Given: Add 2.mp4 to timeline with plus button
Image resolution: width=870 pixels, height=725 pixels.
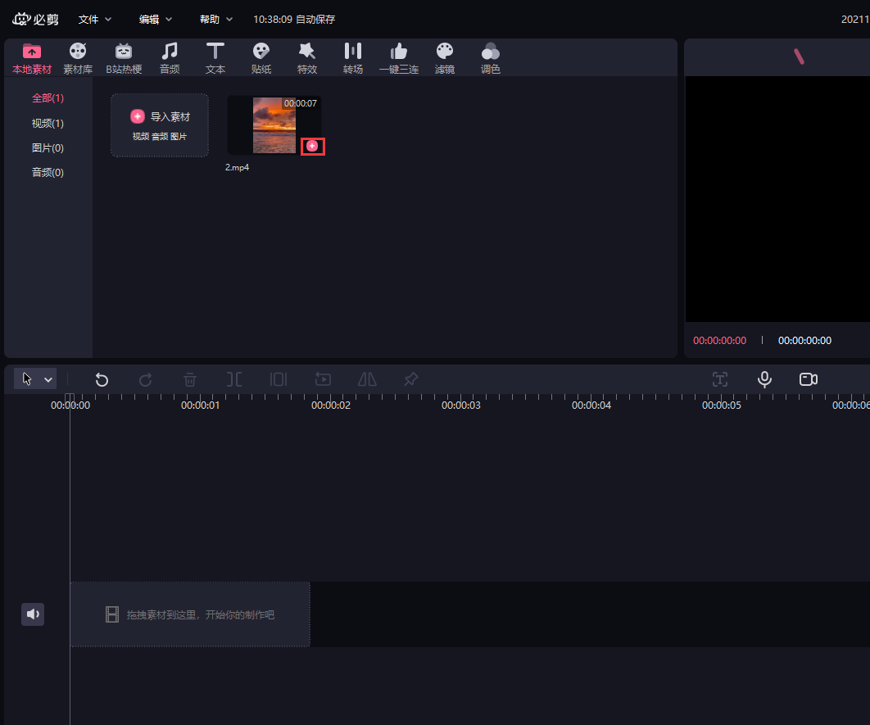Looking at the screenshot, I should tap(312, 146).
